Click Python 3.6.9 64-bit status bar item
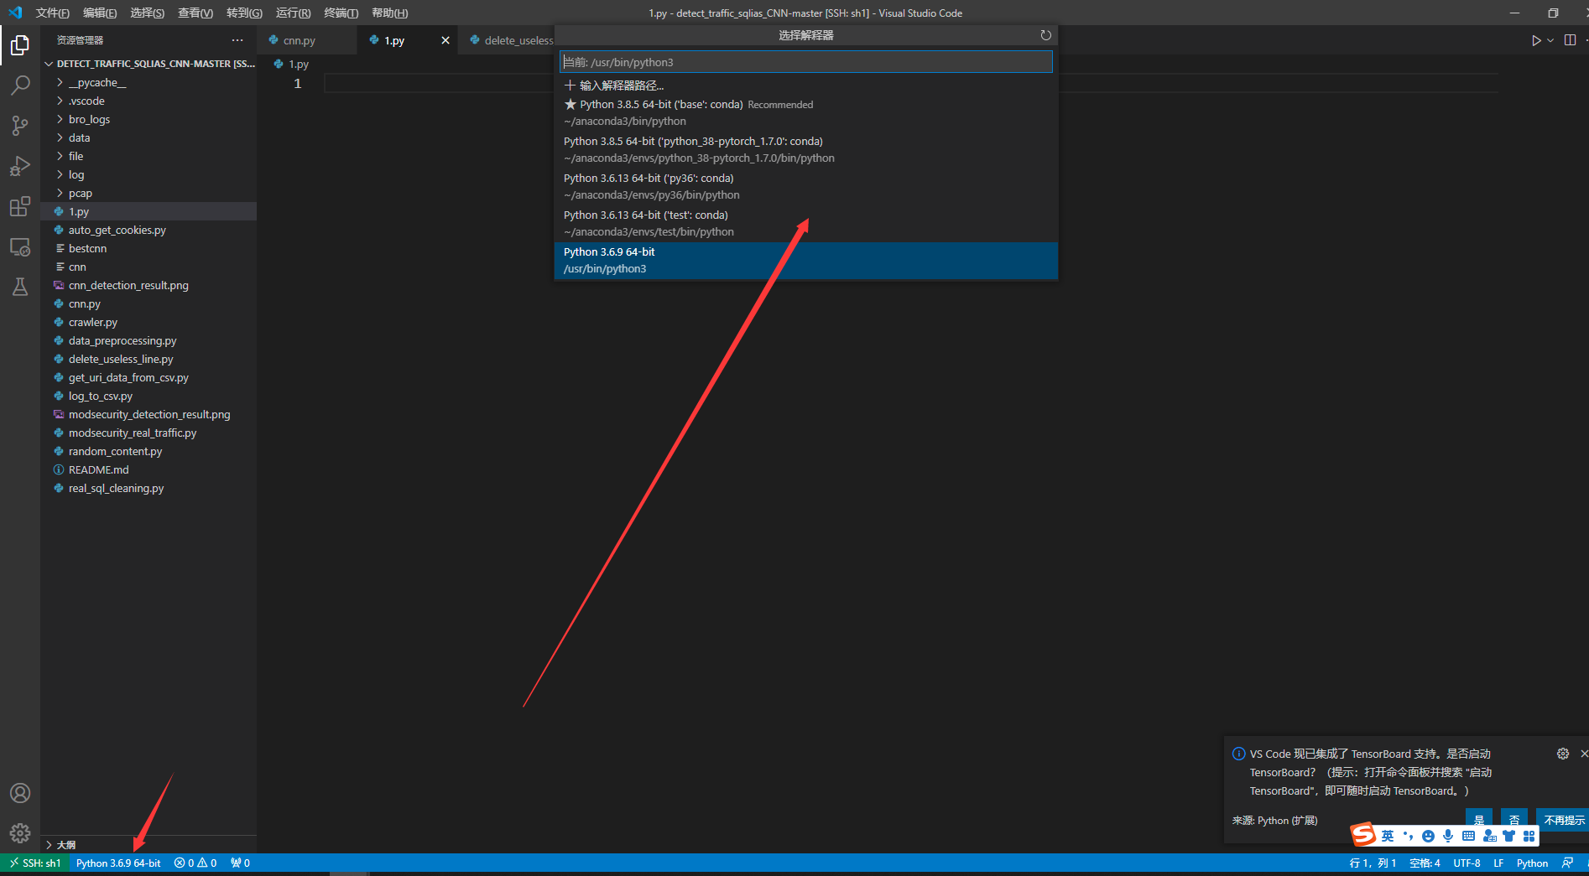The image size is (1589, 876). tap(118, 863)
